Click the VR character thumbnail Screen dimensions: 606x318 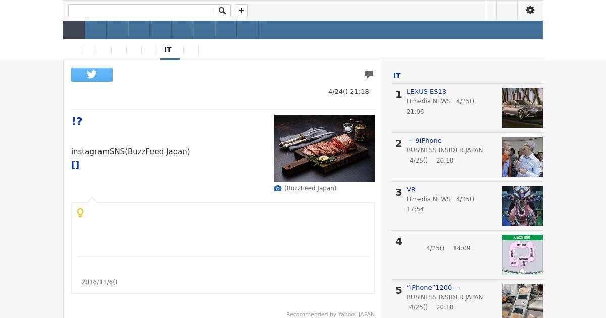pos(523,206)
